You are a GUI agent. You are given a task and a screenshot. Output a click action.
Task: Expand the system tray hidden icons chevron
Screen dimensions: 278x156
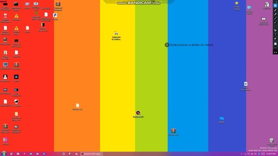pos(242,154)
